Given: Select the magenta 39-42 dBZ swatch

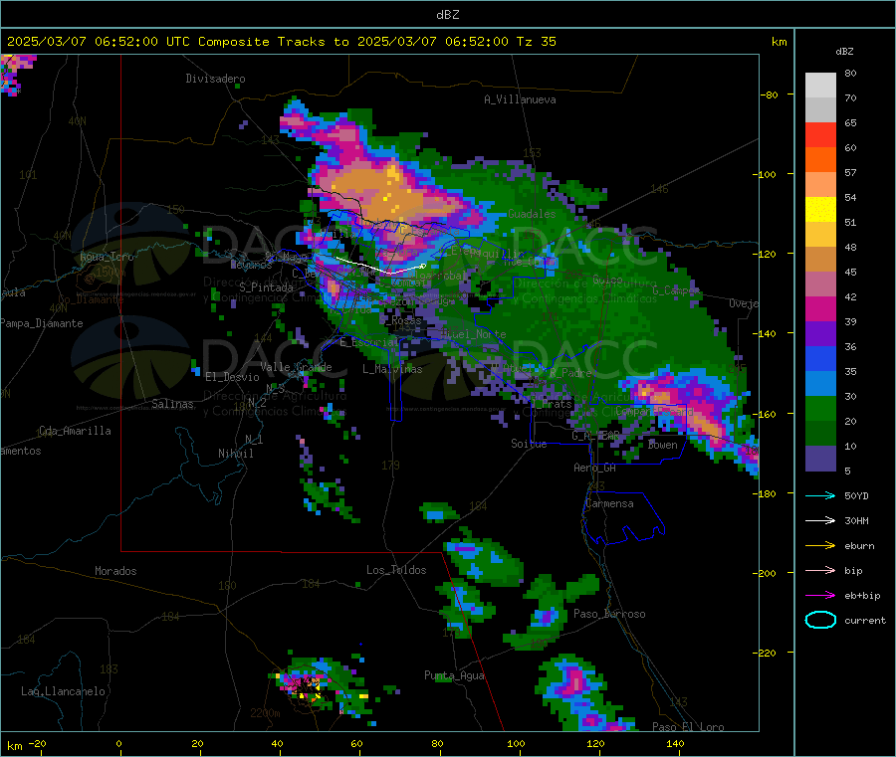Looking at the screenshot, I should coord(820,308).
